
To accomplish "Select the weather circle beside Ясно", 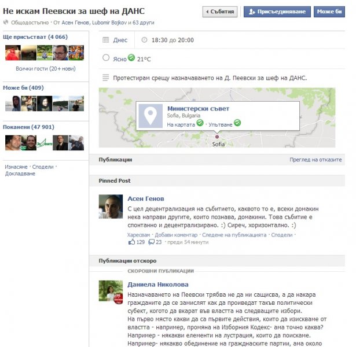I will (106, 58).
